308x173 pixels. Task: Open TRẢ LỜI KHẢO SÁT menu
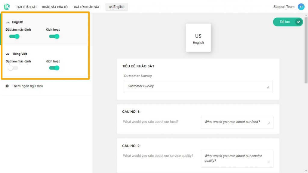[86, 7]
